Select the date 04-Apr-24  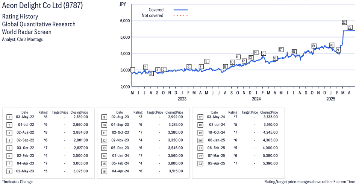point(120,171)
